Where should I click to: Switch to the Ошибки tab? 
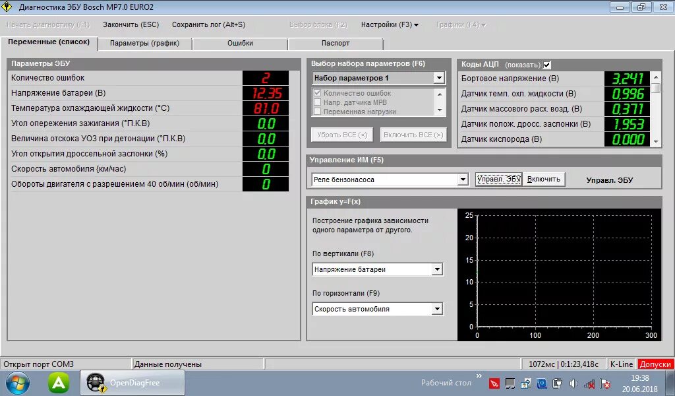tap(240, 43)
